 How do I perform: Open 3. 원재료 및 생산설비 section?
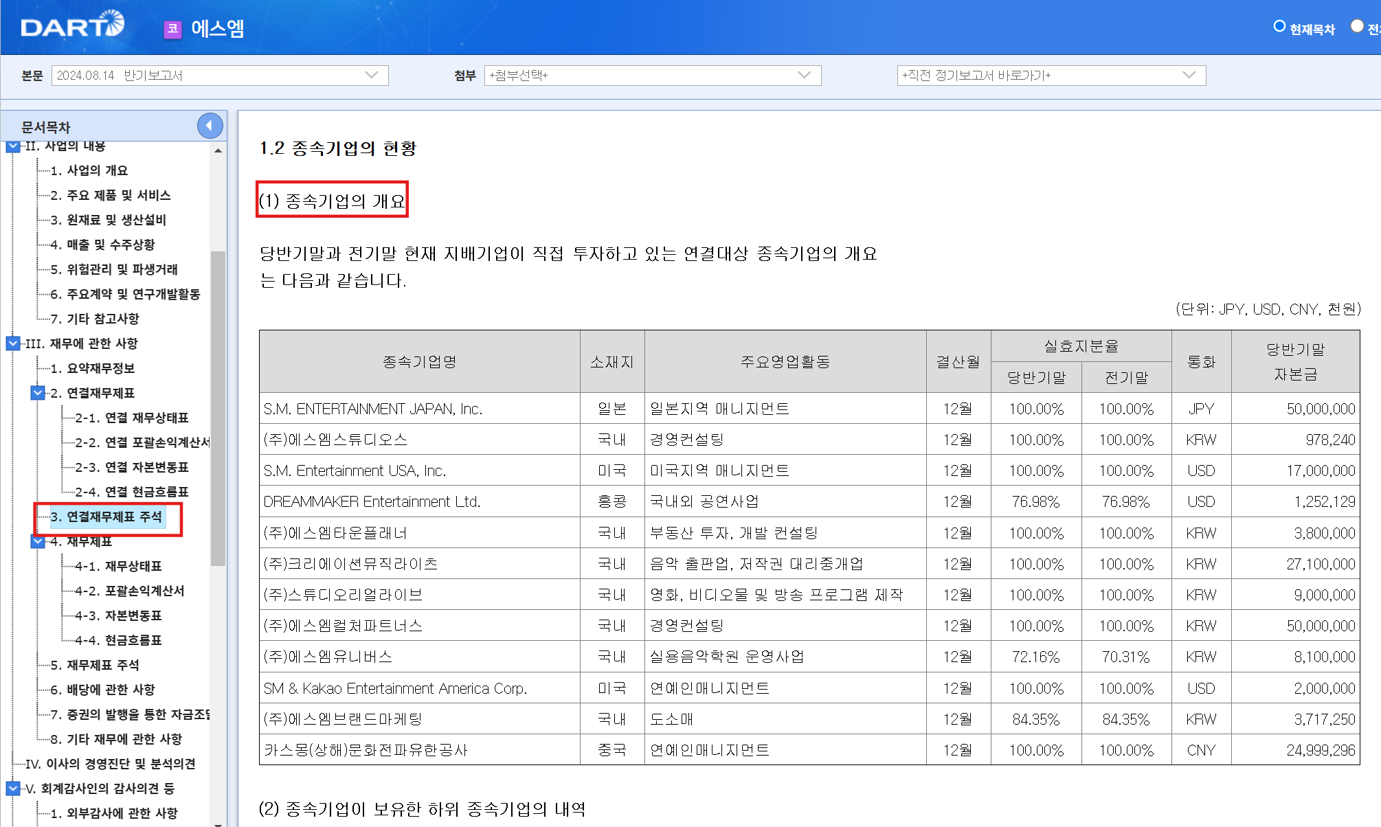pos(109,220)
